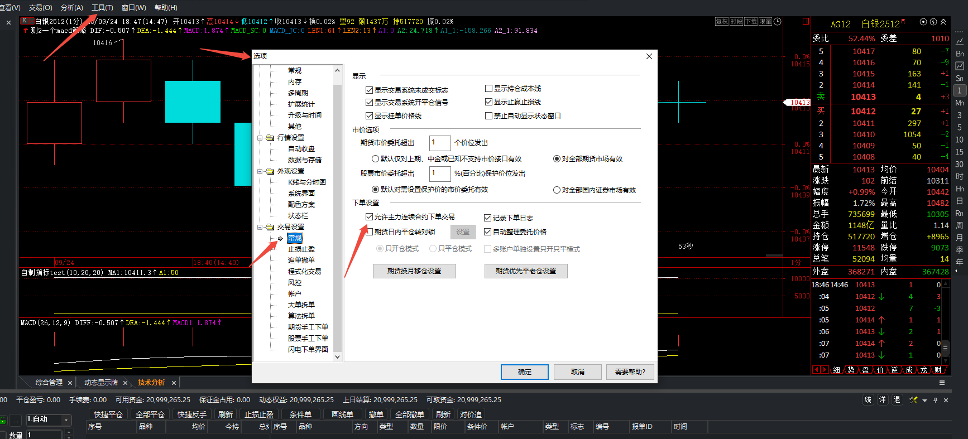Enable 期货日内平仓转对锁 checkbox
The image size is (968, 439).
pyautogui.click(x=369, y=231)
